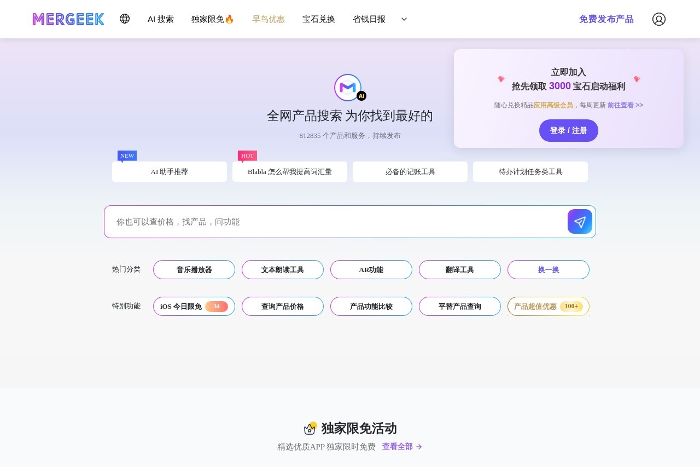
Task: Select the 宝石兑换 menu item
Action: point(319,19)
